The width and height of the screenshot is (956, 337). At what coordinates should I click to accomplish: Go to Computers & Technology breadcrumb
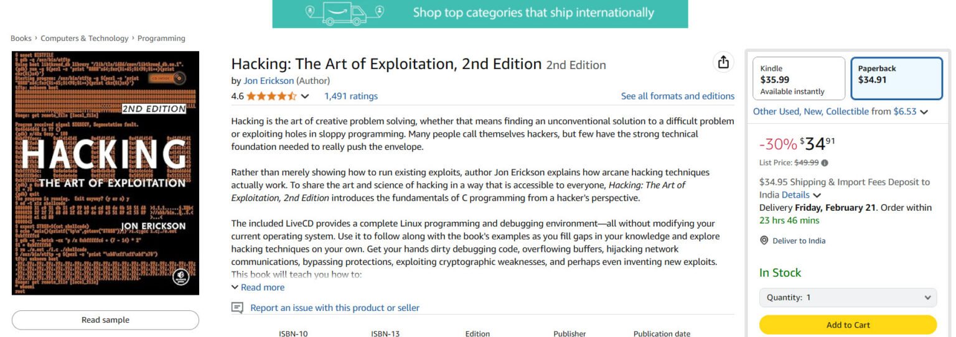coord(85,39)
